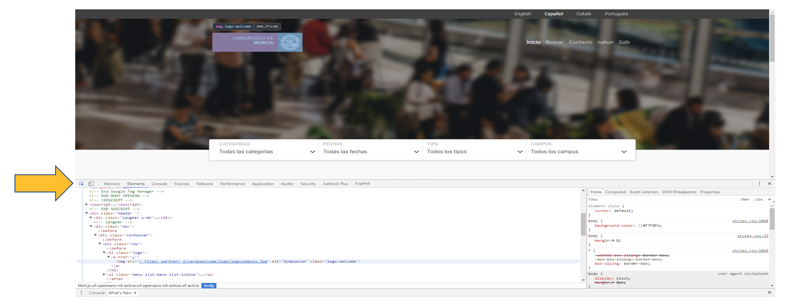Open the Application tab
The height and width of the screenshot is (304, 788).
click(263, 184)
